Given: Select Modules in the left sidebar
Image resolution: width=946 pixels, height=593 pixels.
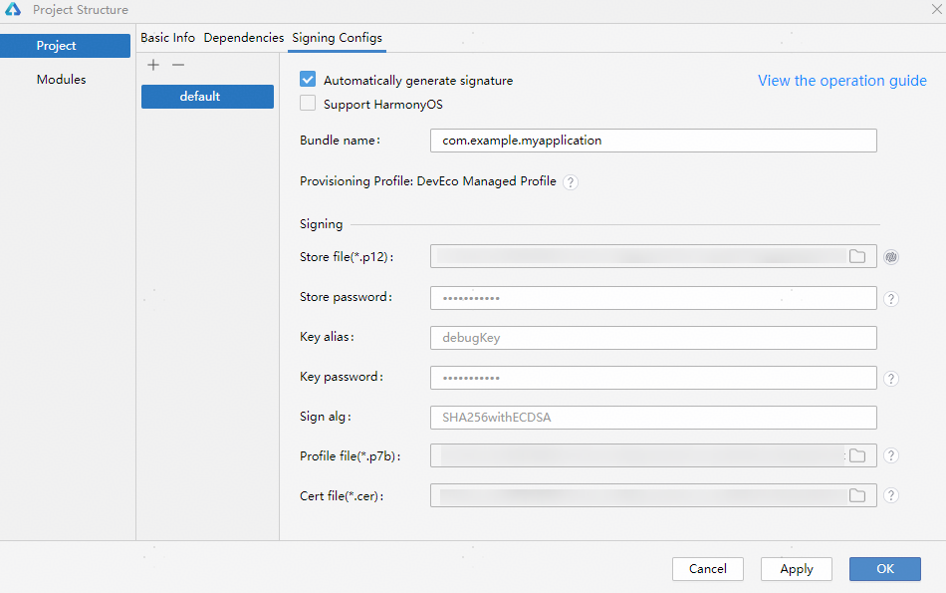Looking at the screenshot, I should point(62,80).
